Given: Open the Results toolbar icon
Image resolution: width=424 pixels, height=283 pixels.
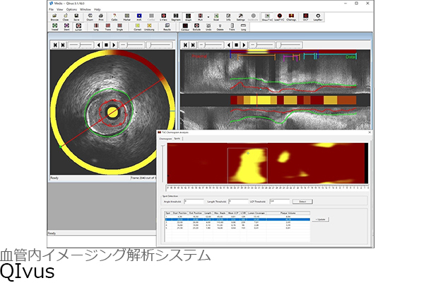Looking at the screenshot, I should coord(167,27).
